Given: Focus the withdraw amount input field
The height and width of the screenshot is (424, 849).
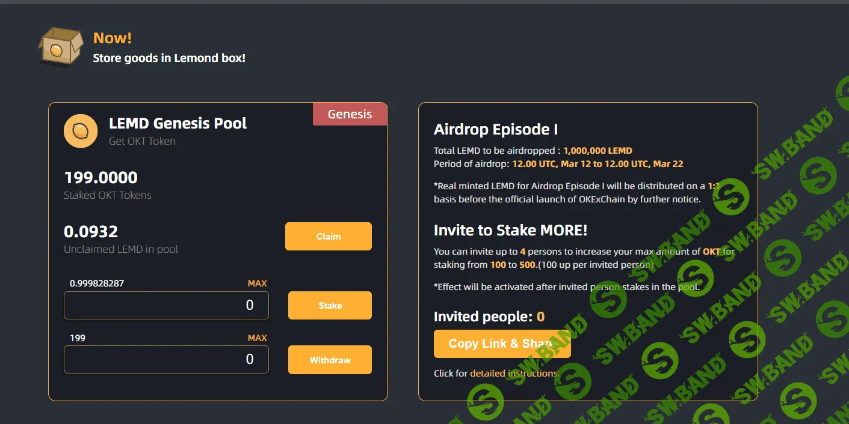Looking at the screenshot, I should point(166,360).
